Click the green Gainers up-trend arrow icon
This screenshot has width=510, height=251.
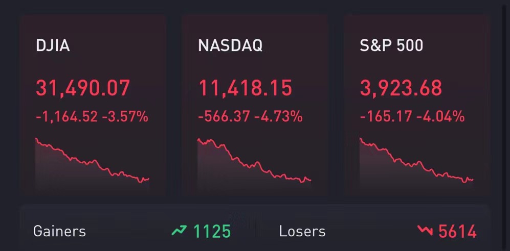point(179,231)
